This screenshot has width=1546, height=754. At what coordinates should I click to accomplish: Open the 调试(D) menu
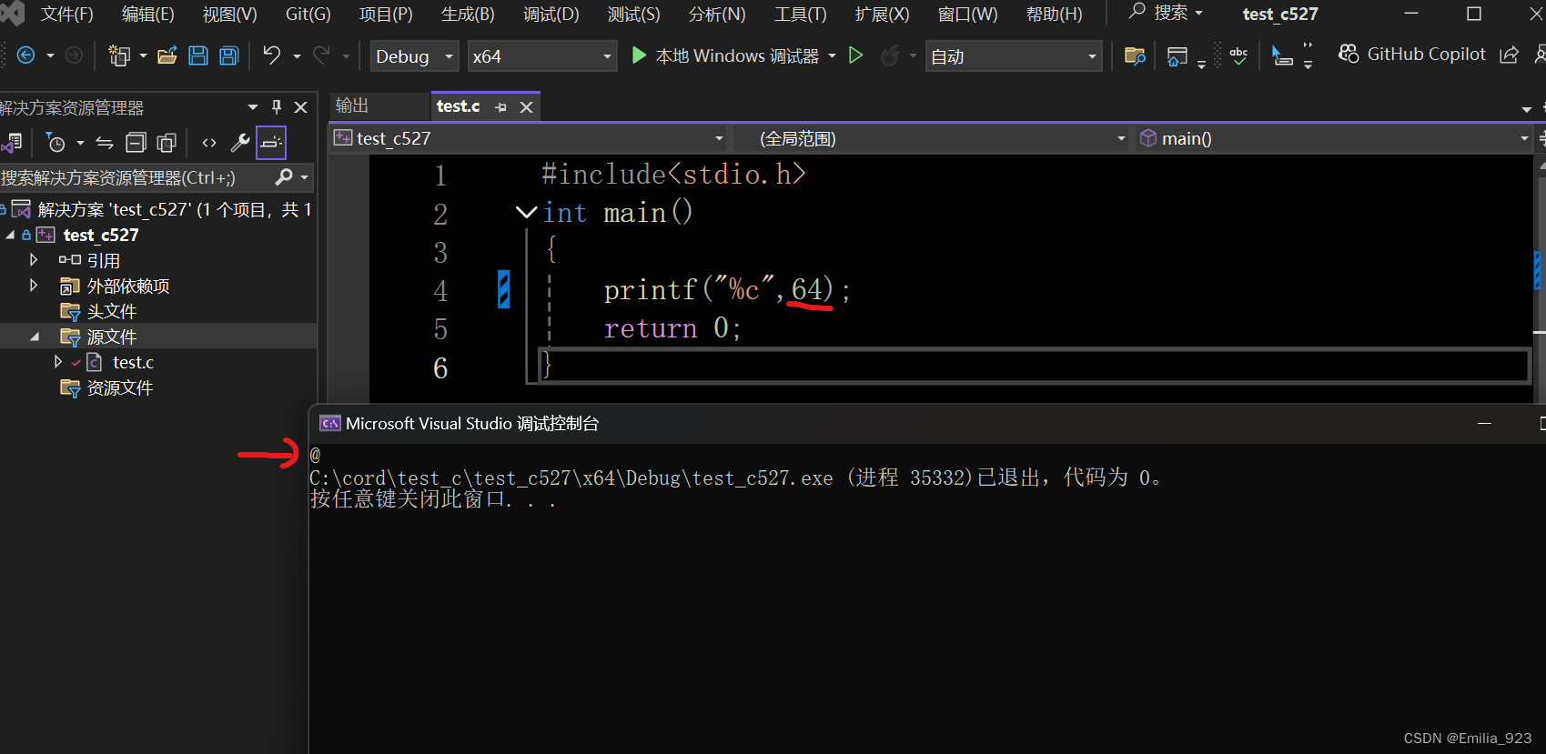pos(551,14)
